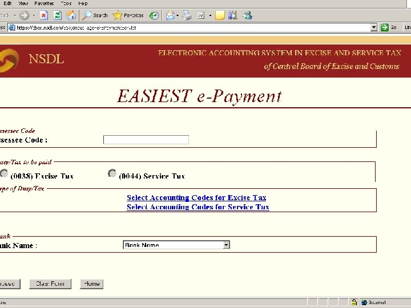Open the Bank Name dropdown list

click(176, 245)
